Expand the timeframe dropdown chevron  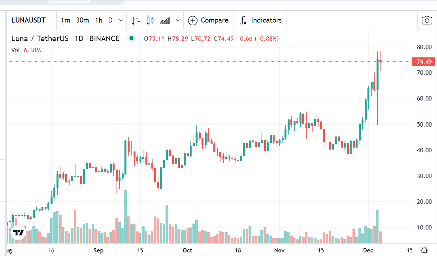click(x=121, y=20)
